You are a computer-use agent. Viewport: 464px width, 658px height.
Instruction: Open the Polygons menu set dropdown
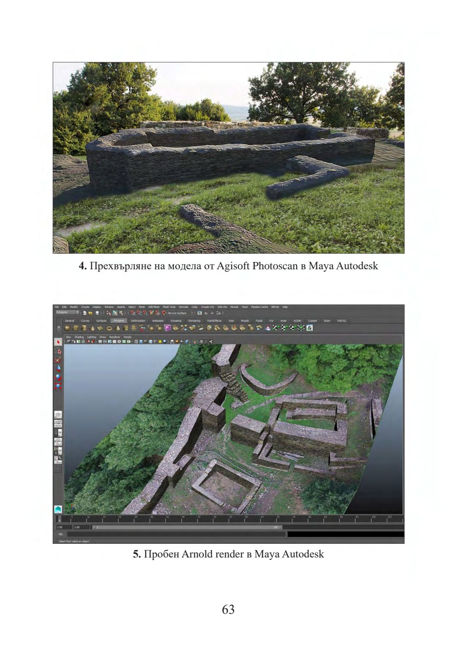coord(67,313)
